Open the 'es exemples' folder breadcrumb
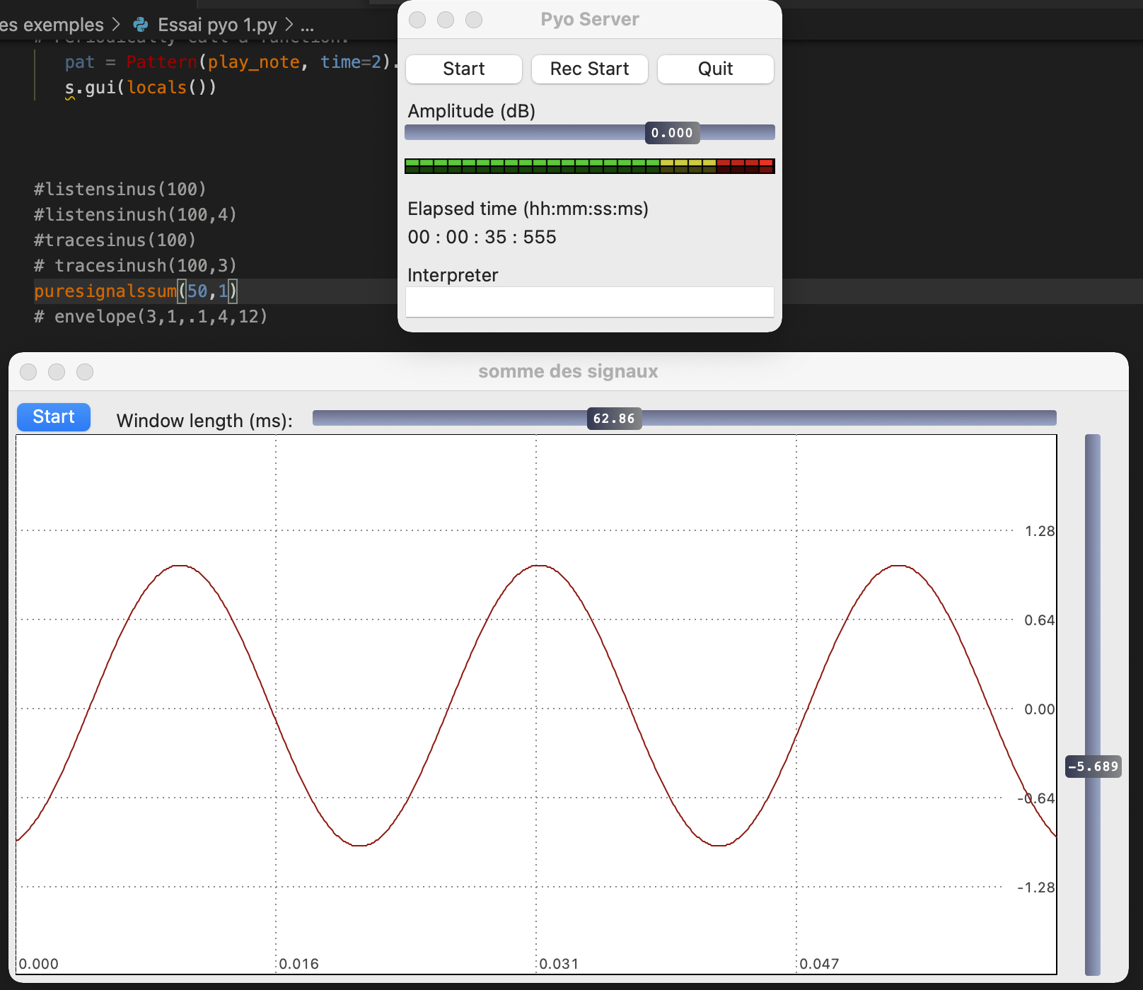Screen dimensions: 1143x990 [x=52, y=25]
